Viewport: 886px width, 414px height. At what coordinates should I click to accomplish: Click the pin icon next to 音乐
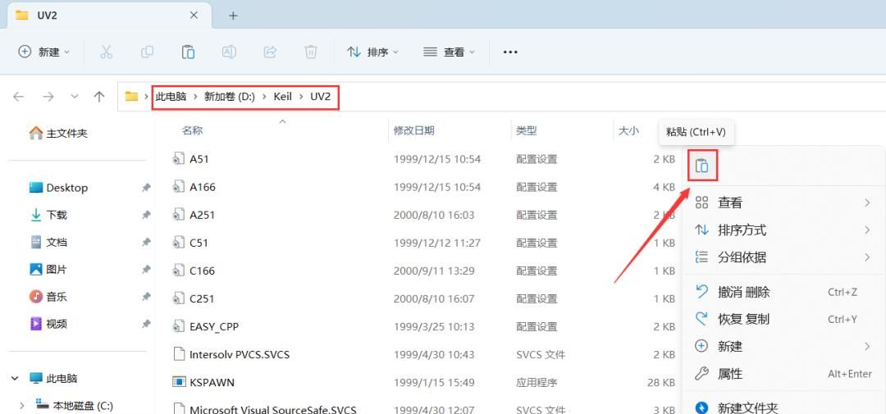pos(146,297)
